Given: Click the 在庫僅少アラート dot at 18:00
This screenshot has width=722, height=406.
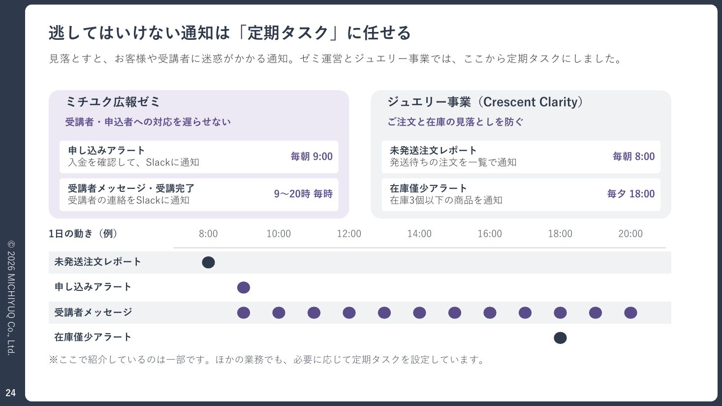Looking at the screenshot, I should [560, 338].
